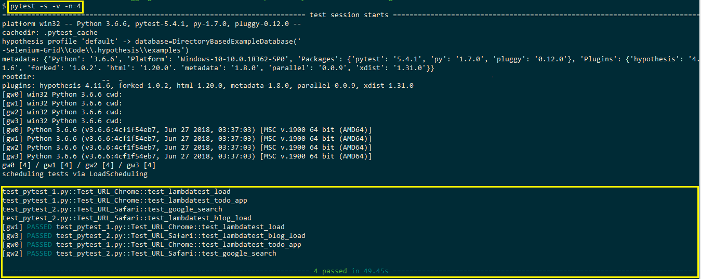The height and width of the screenshot is (279, 701).
Task: Click 'scheduling tests via LoadScheduling' text
Action: [x=75, y=174]
